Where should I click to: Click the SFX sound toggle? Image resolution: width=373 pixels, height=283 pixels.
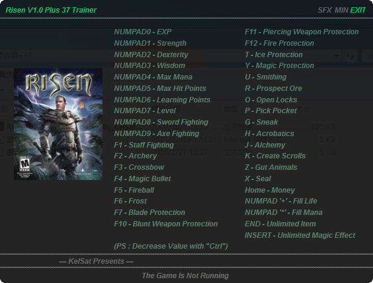click(x=325, y=10)
